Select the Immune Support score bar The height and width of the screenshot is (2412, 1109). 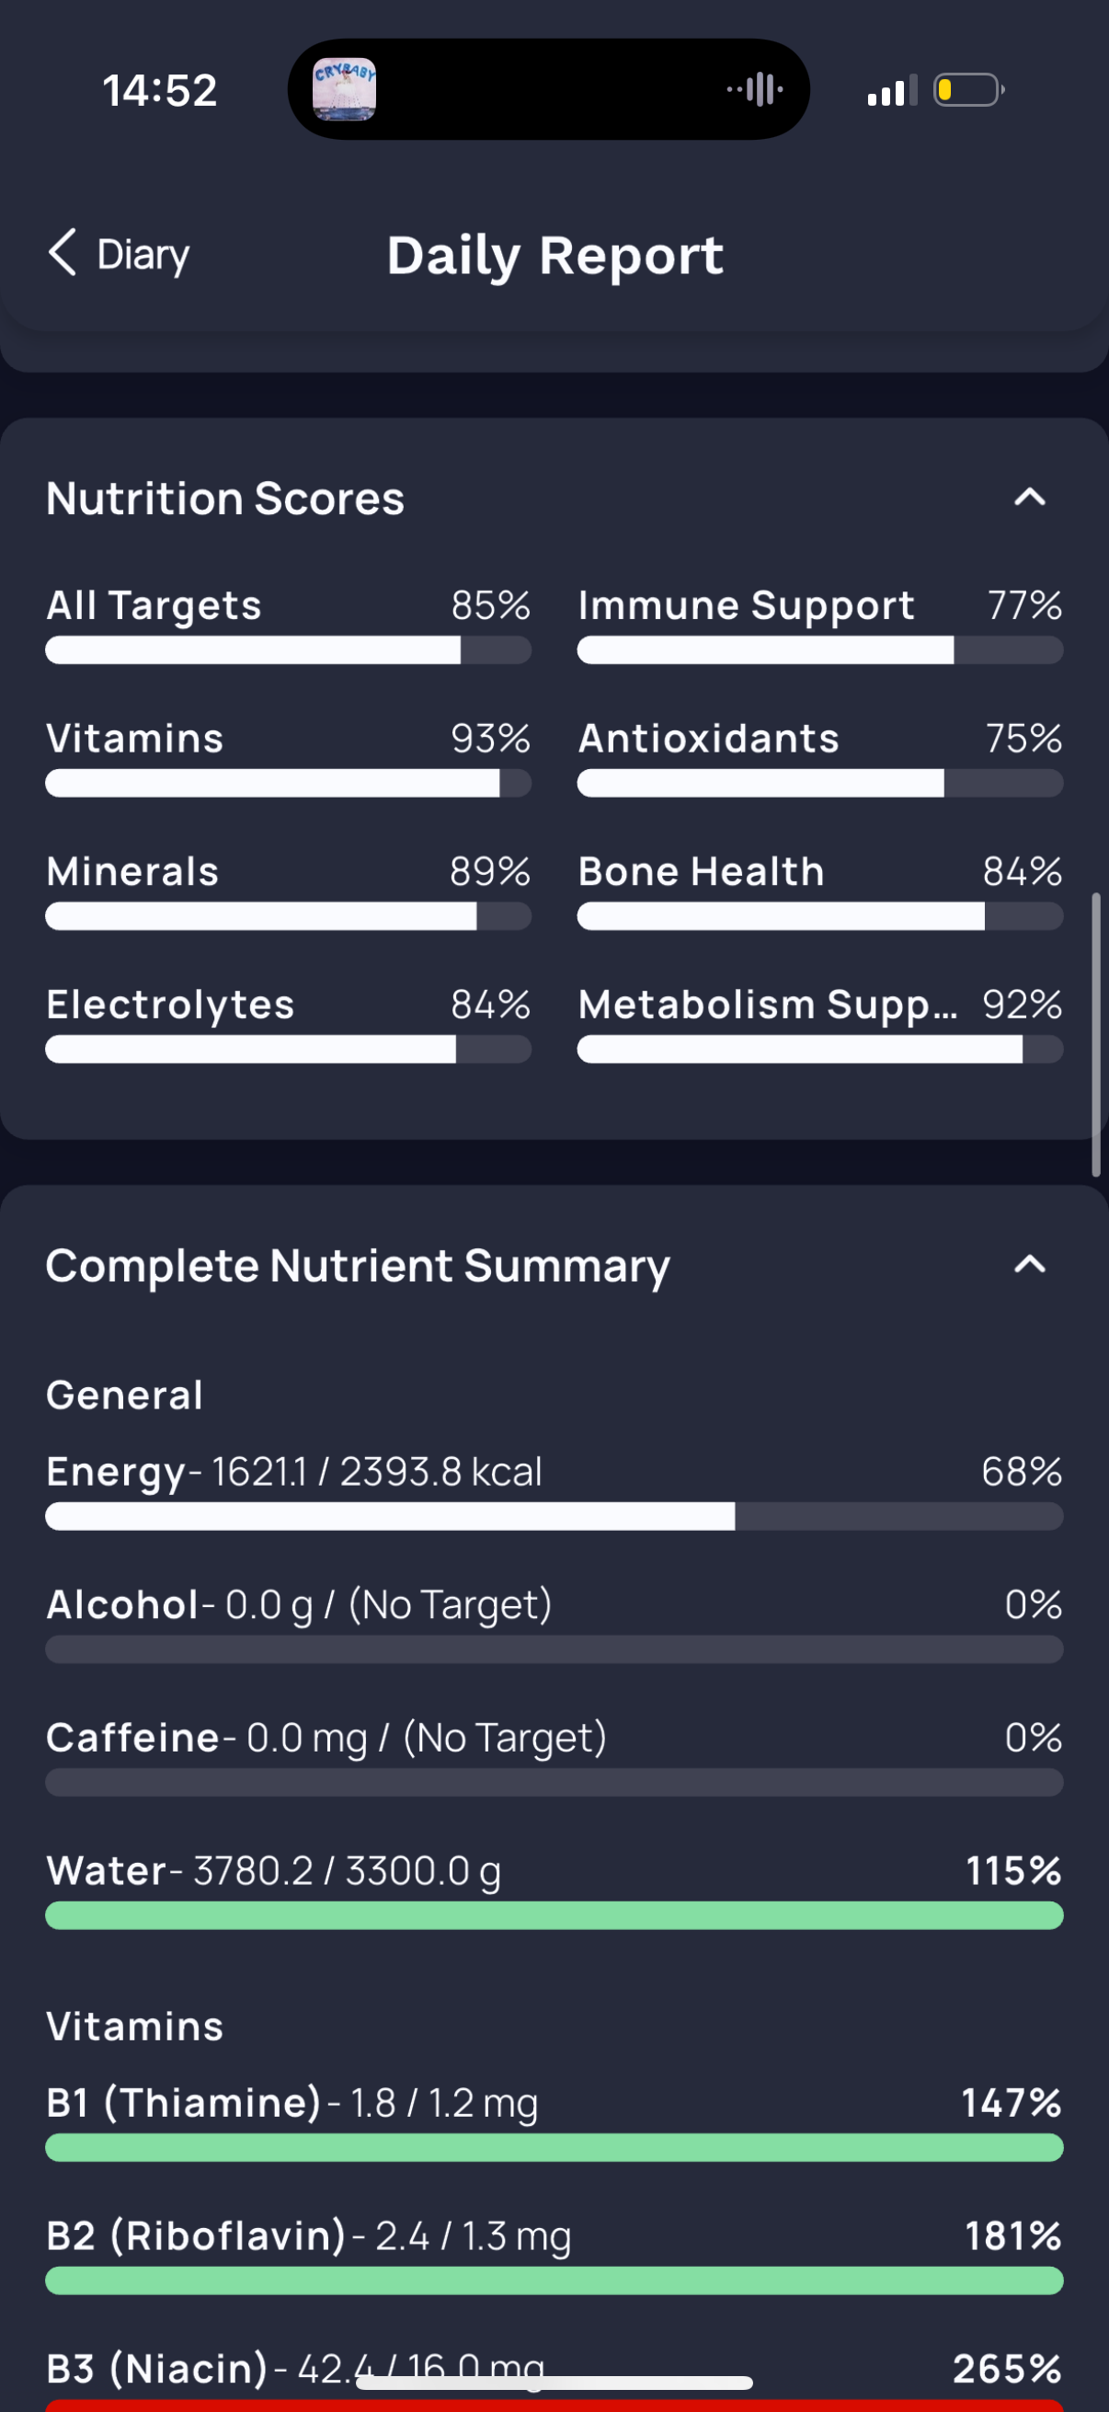(820, 649)
